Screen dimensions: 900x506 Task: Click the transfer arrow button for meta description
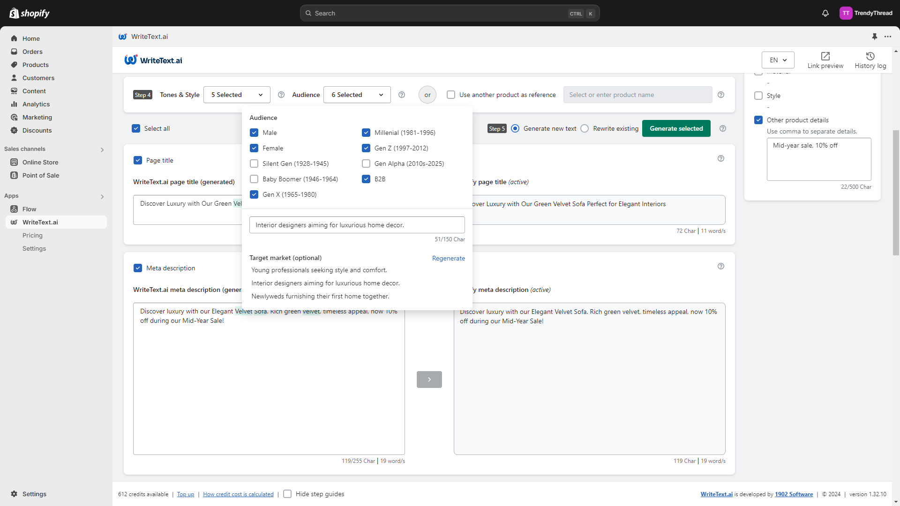point(429,379)
